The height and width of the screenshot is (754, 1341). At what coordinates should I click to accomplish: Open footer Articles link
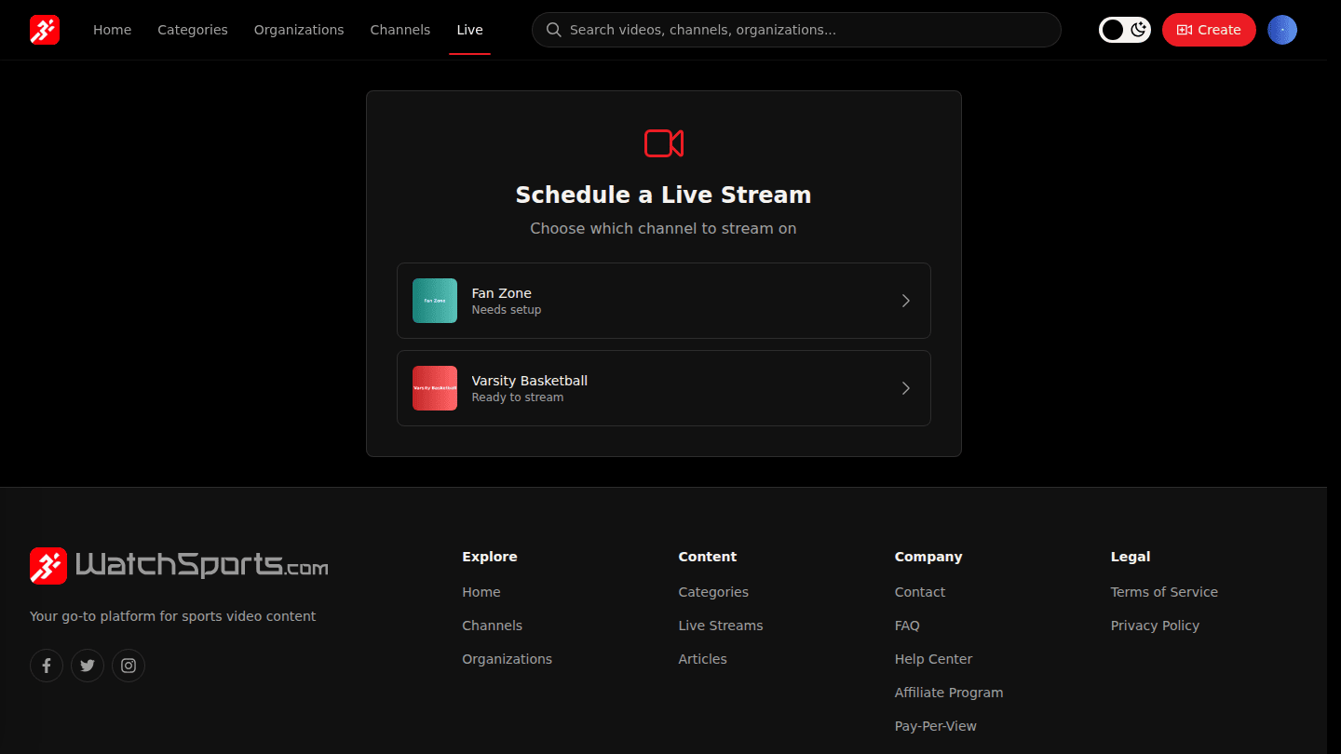click(x=703, y=659)
